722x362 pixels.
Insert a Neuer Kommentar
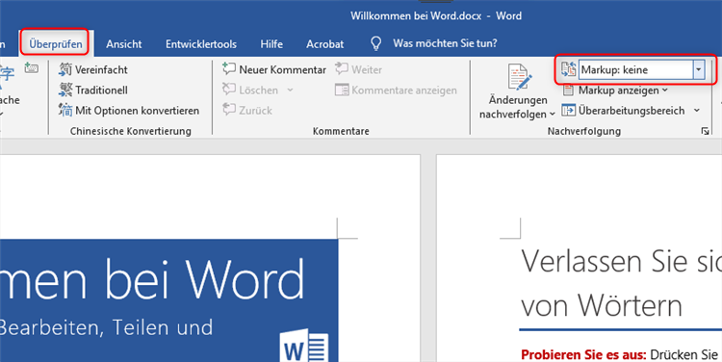point(274,69)
